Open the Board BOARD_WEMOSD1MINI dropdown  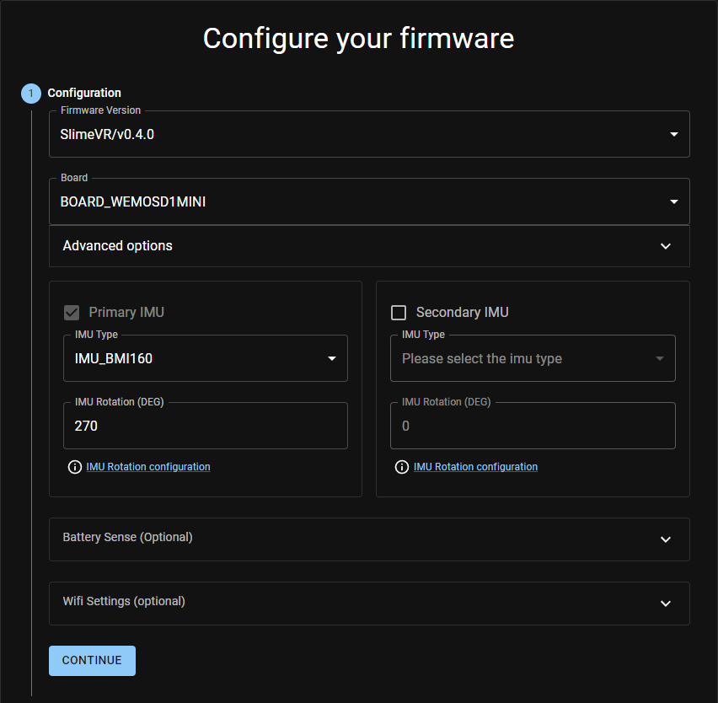pos(354,202)
